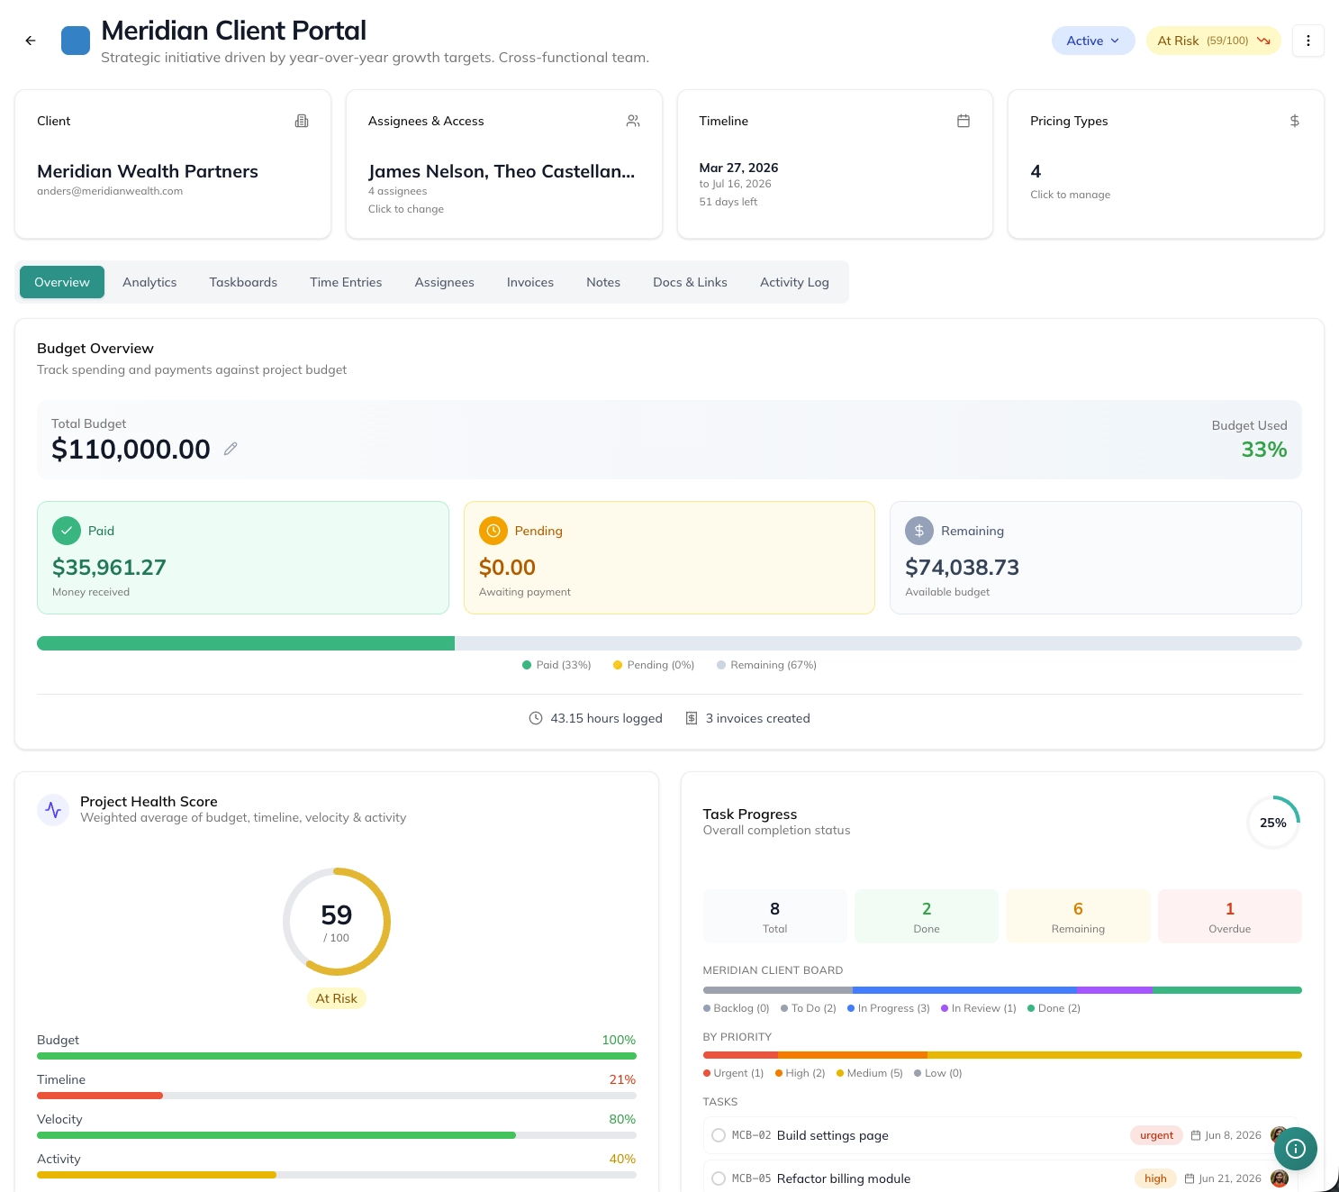The width and height of the screenshot is (1339, 1192).
Task: Click the Overdue task count tile
Action: tap(1230, 916)
